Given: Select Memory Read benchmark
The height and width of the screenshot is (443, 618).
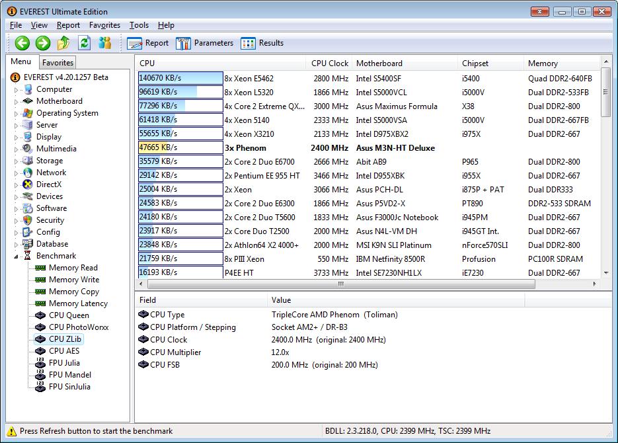Looking at the screenshot, I should [73, 268].
